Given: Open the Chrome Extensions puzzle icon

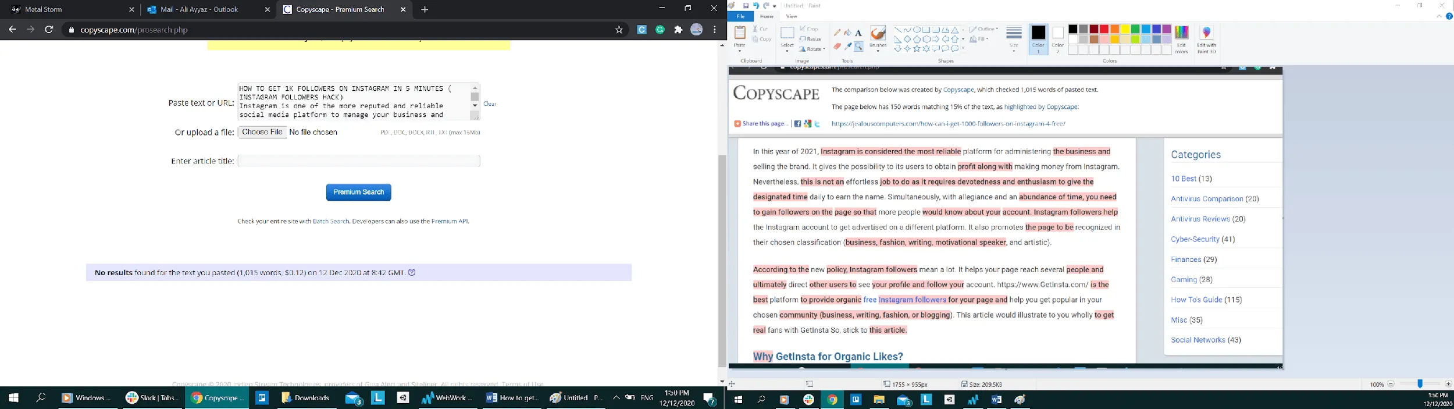Looking at the screenshot, I should click(678, 30).
